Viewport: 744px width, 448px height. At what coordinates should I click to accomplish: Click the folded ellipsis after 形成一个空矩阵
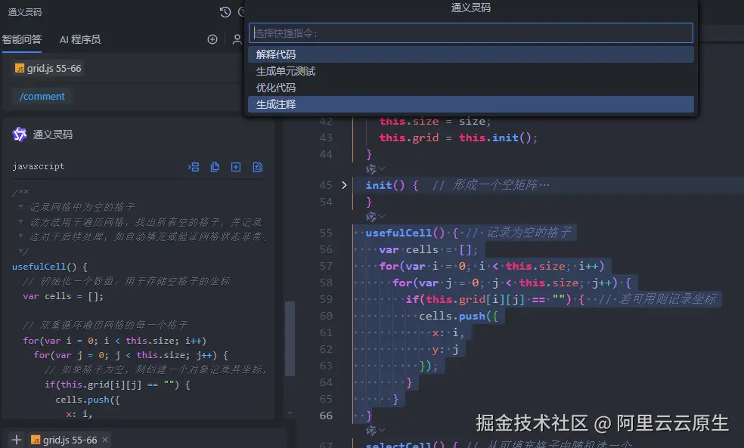[x=544, y=185]
